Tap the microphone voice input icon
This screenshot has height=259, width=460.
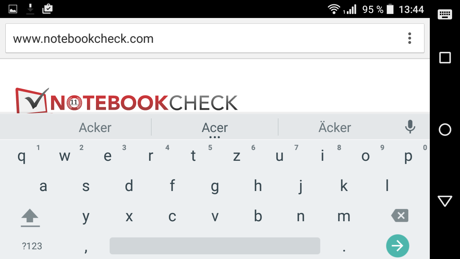(x=410, y=127)
